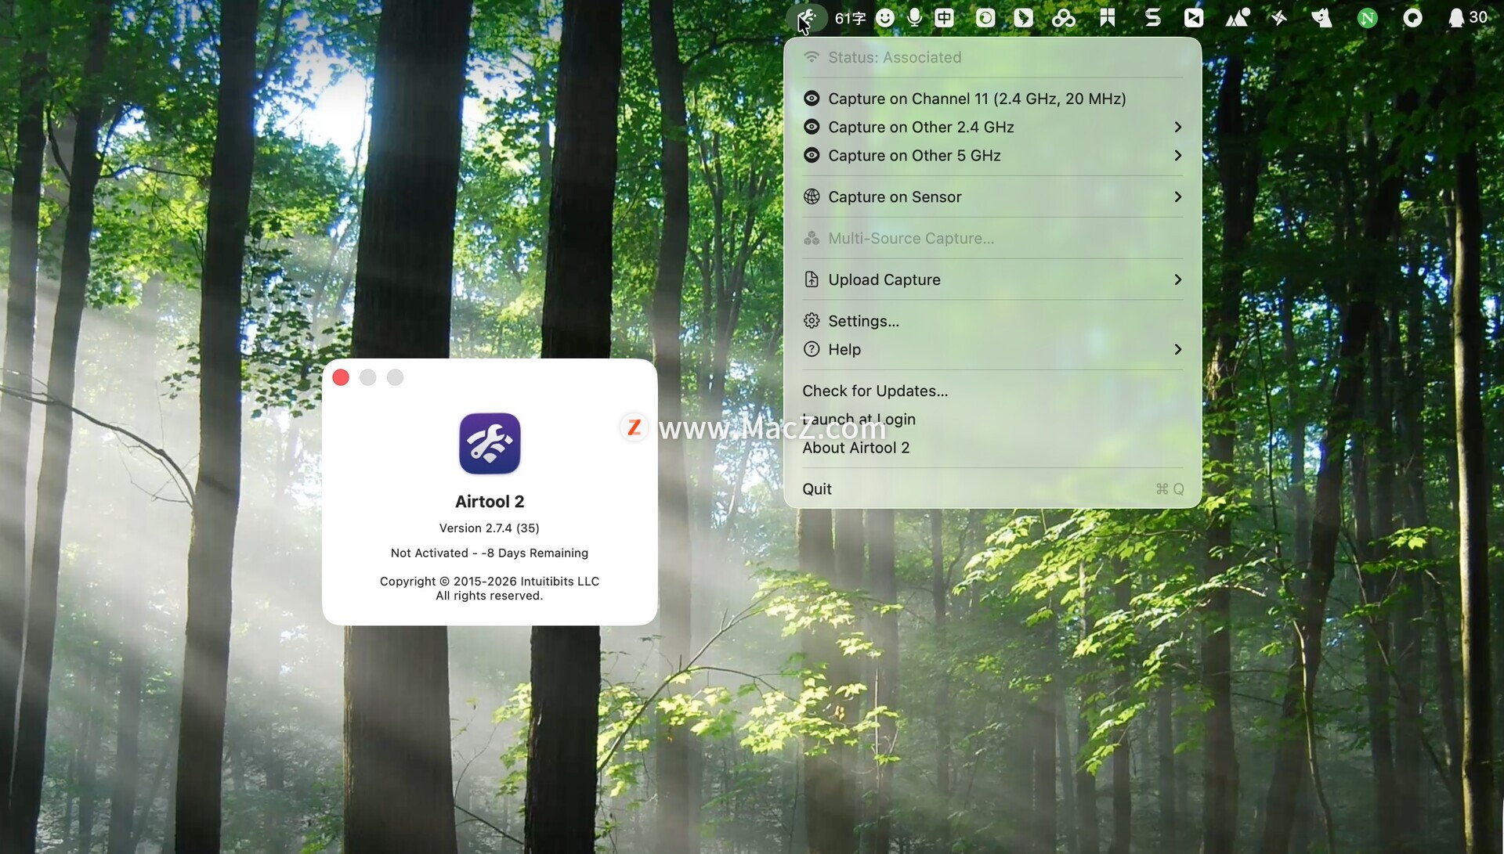Image resolution: width=1504 pixels, height=854 pixels.
Task: Select Check for Updates
Action: point(875,391)
